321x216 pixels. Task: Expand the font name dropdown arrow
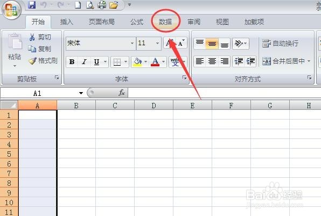[132, 43]
